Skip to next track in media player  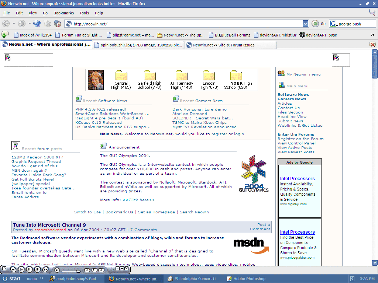[45, 269]
